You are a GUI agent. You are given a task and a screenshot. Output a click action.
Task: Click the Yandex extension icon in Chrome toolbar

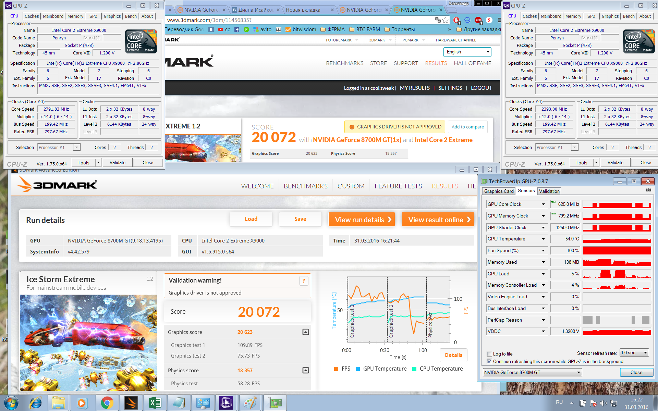pyautogui.click(x=489, y=20)
